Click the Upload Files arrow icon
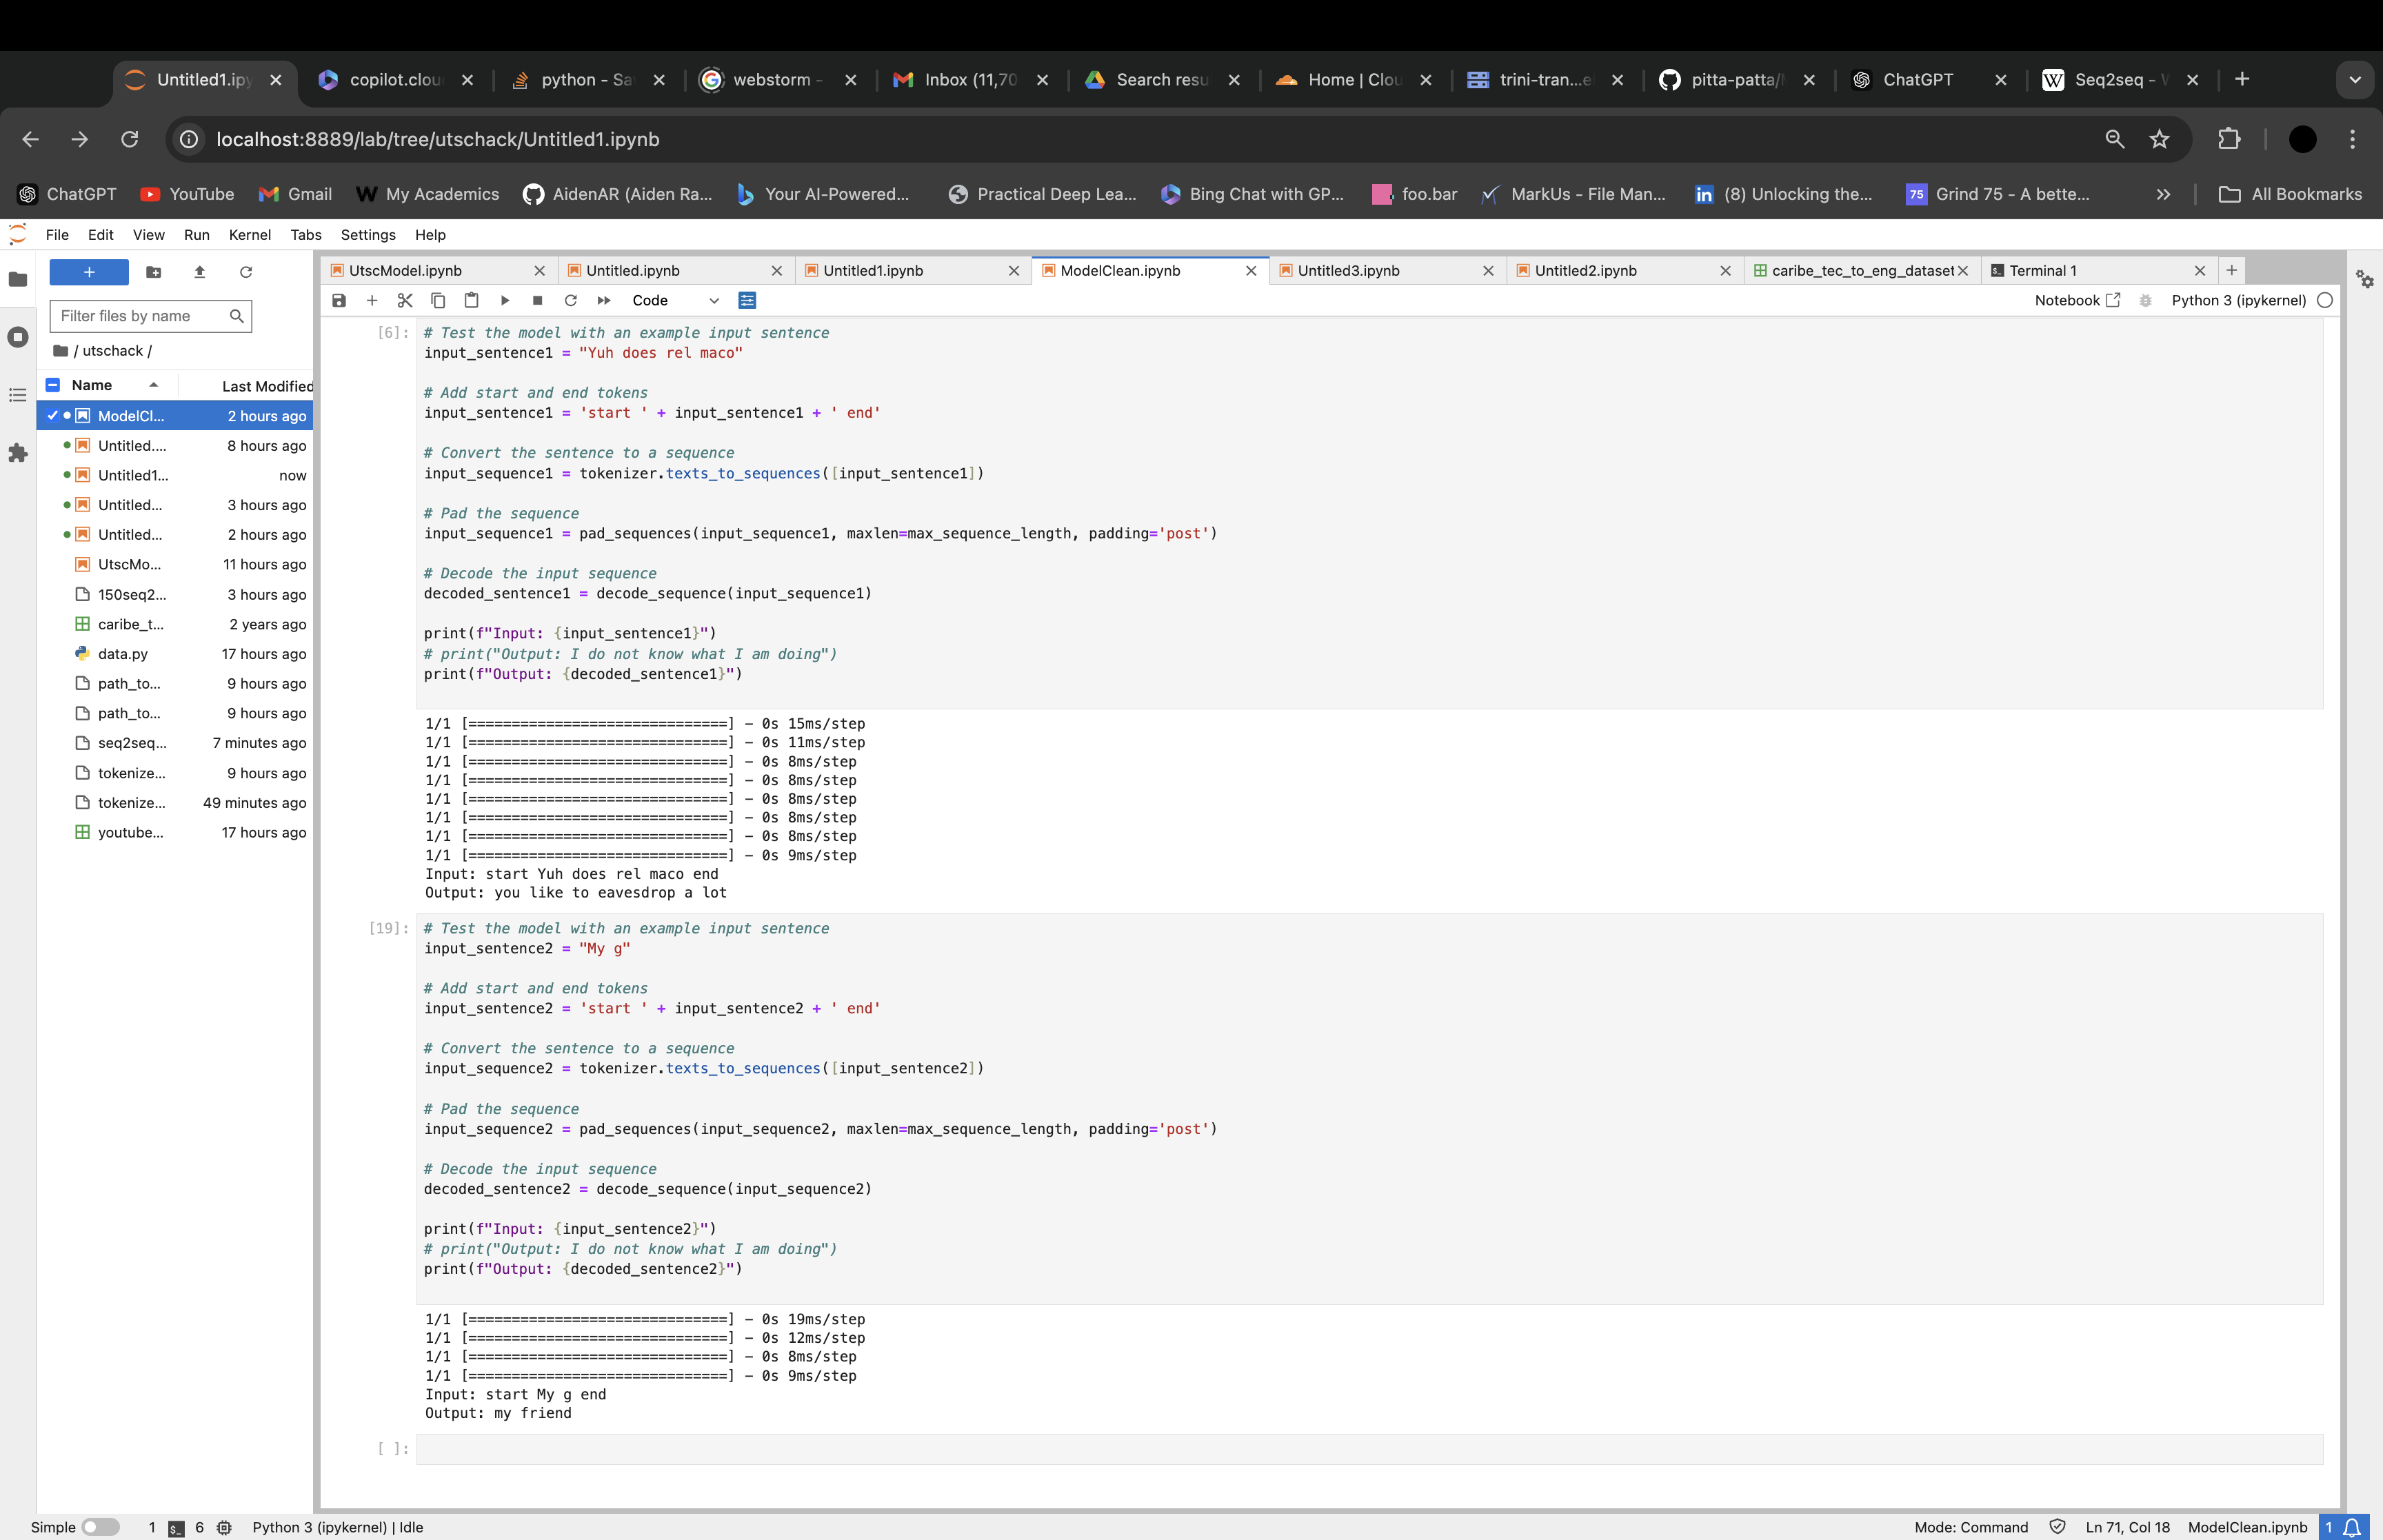 (200, 272)
